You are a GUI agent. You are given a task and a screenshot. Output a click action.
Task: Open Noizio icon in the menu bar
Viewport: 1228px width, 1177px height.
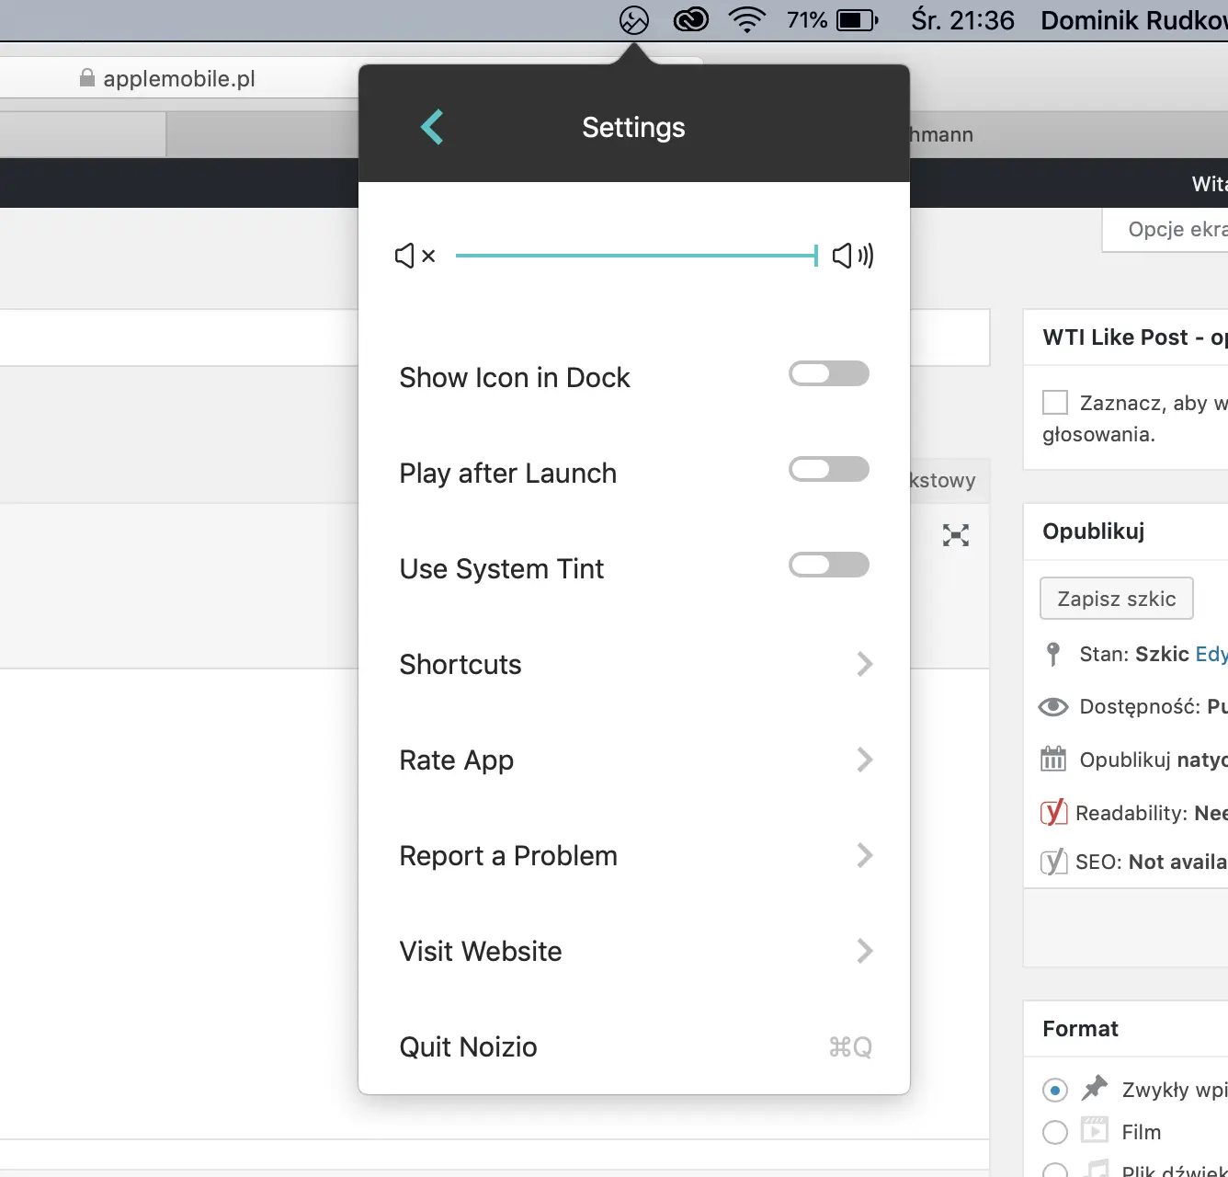[634, 20]
